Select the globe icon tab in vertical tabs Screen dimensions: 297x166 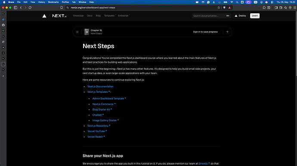[3, 42]
